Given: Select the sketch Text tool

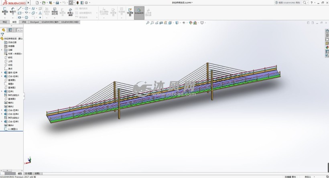Looking at the screenshot, I should (x=40, y=13).
